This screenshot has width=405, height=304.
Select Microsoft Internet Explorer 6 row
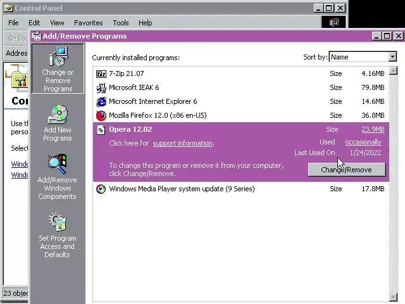click(240, 101)
